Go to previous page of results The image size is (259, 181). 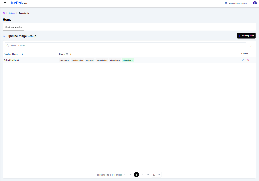[x=131, y=174]
